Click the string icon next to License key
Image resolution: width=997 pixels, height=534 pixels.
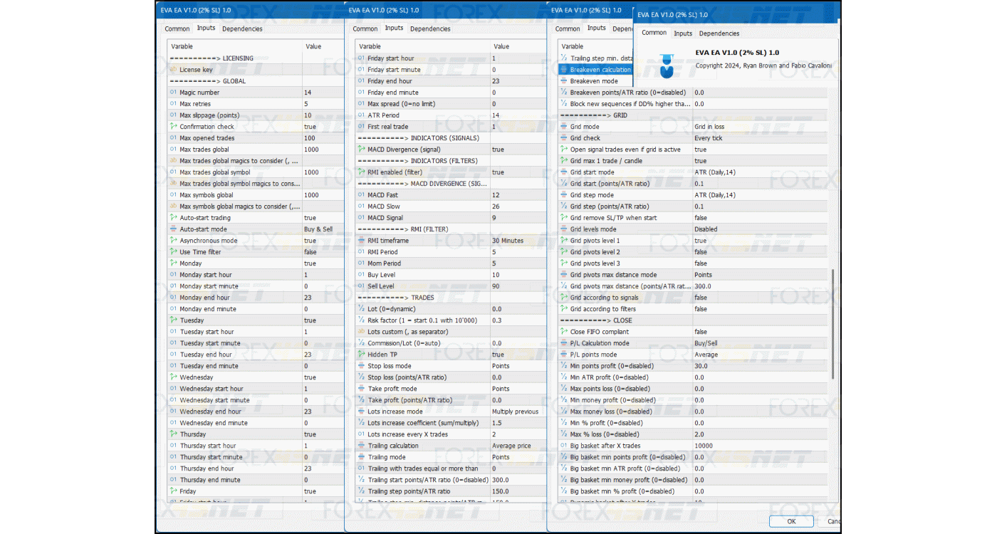(x=173, y=70)
